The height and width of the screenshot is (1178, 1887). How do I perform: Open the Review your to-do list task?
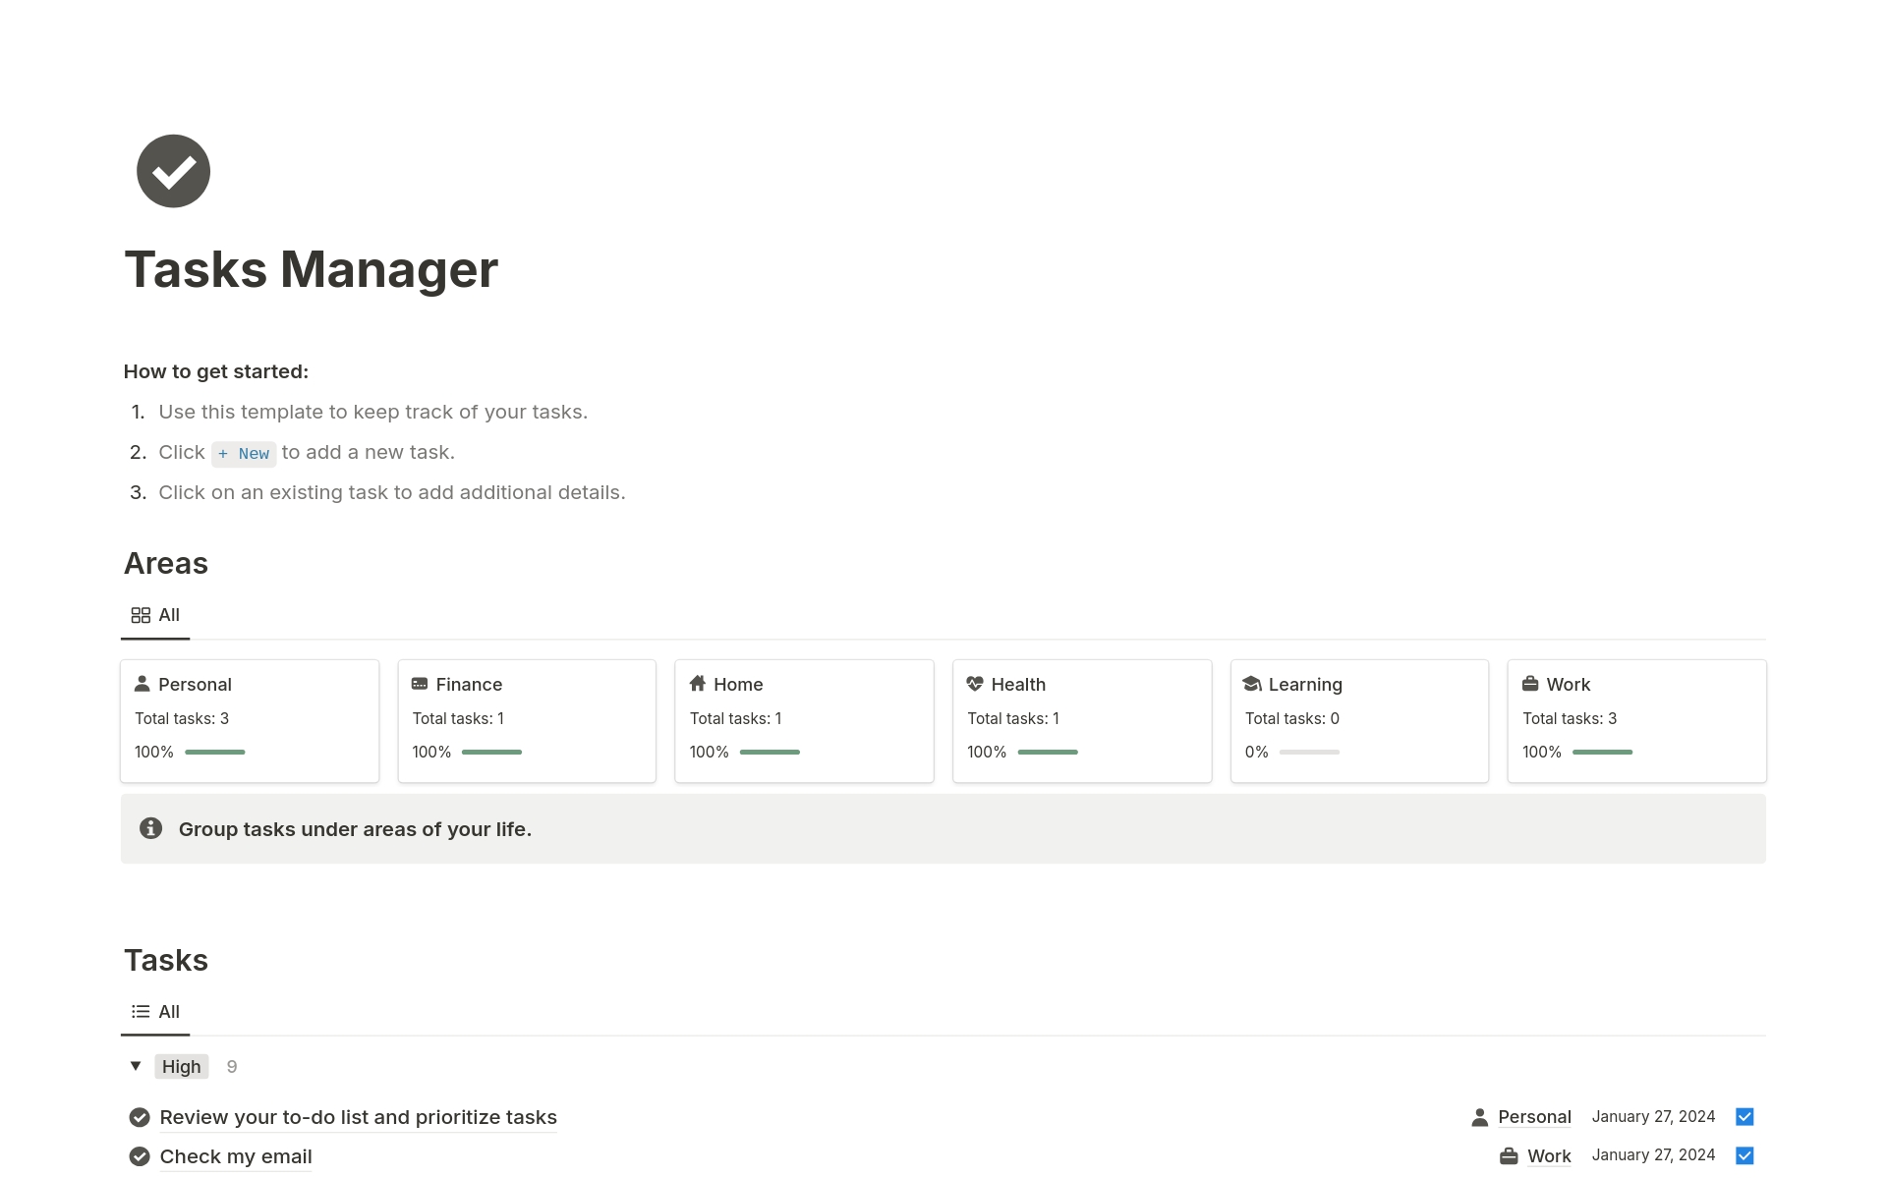pos(358,1117)
